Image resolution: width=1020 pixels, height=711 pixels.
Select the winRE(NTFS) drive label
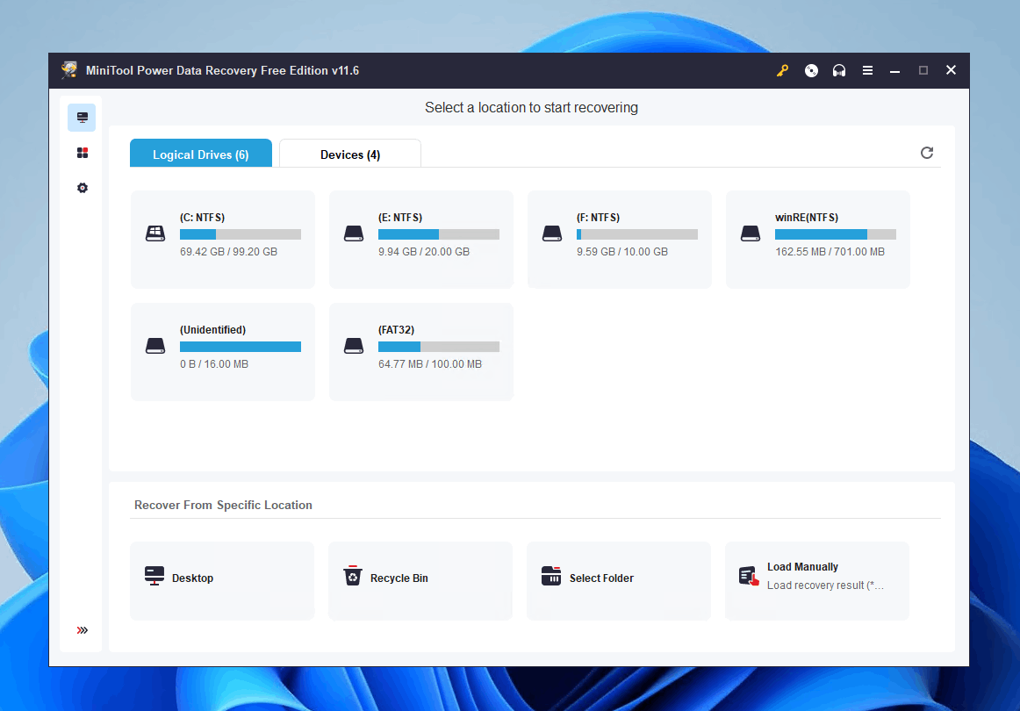coord(807,218)
